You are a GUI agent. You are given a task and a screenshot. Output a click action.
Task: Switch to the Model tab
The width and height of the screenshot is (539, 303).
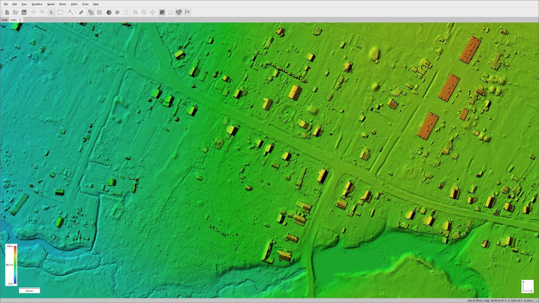4,20
